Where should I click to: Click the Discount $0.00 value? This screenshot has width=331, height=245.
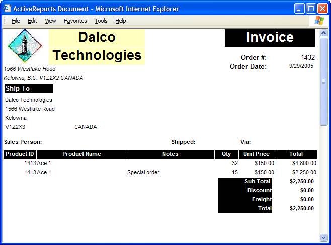[x=307, y=190]
